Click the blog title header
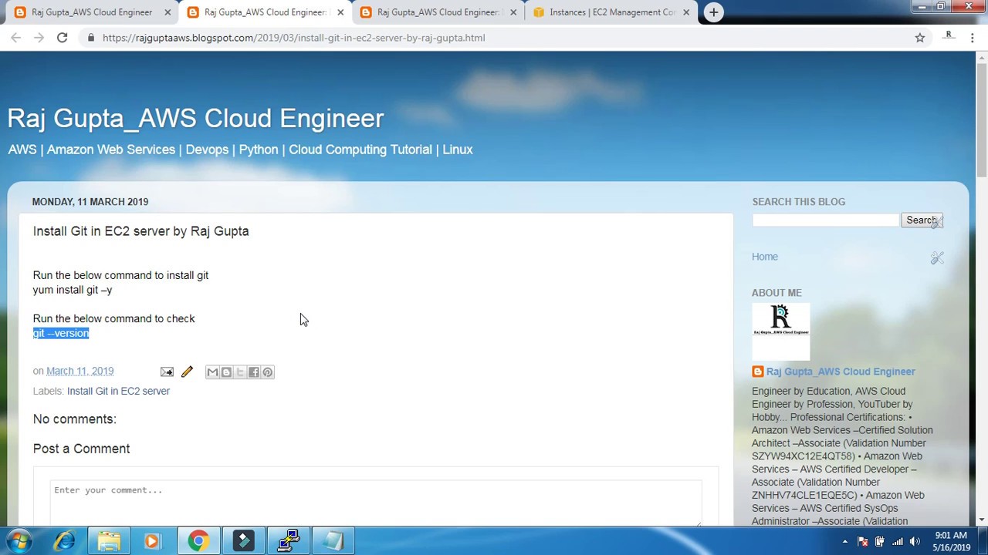 pyautogui.click(x=195, y=118)
